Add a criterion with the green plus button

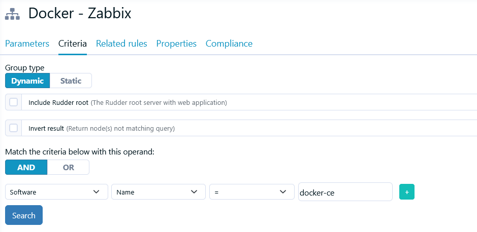tap(407, 192)
